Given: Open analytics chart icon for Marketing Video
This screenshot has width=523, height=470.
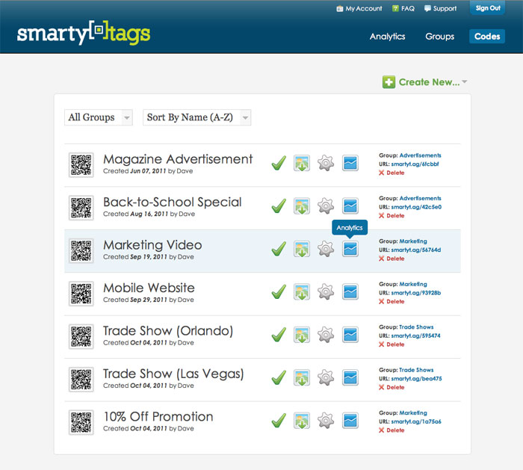Looking at the screenshot, I should [x=350, y=249].
